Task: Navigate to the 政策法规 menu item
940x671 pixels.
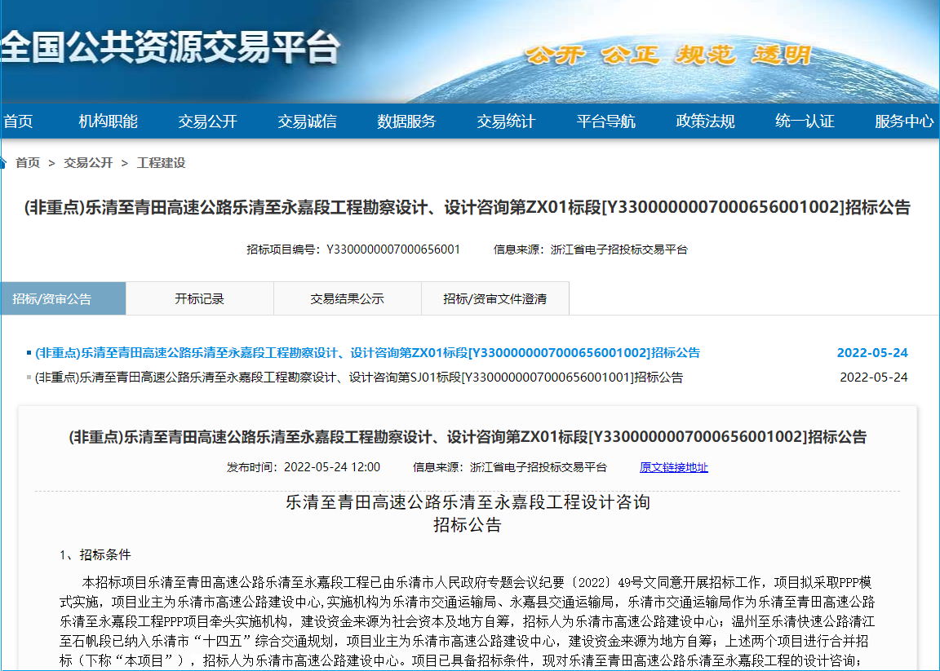Action: pyautogui.click(x=705, y=121)
